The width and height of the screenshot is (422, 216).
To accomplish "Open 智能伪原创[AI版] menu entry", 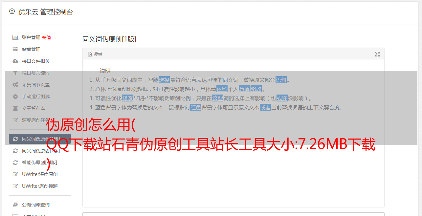I will [x=40, y=162].
